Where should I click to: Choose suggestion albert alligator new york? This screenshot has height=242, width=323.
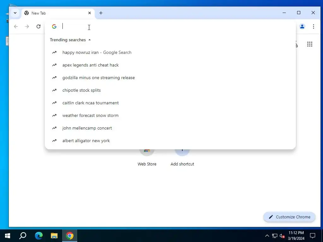[x=170, y=141]
